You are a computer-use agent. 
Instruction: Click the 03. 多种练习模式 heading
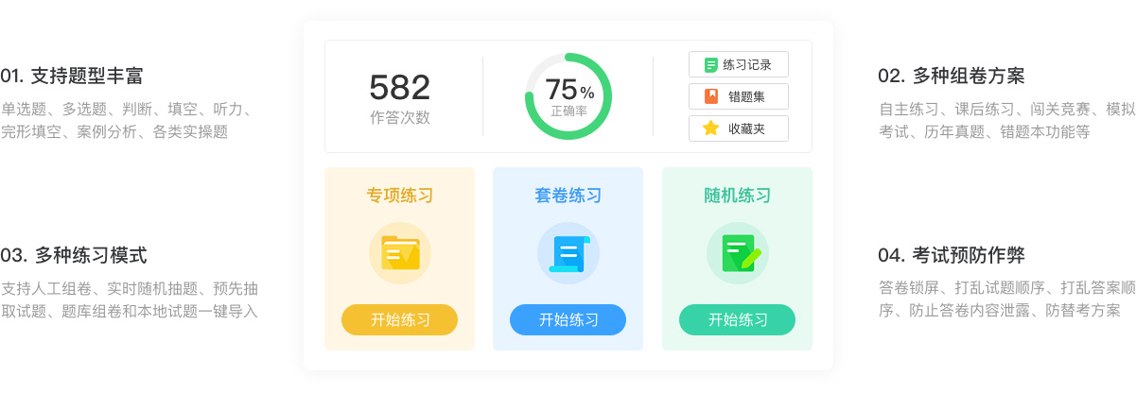pyautogui.click(x=74, y=255)
